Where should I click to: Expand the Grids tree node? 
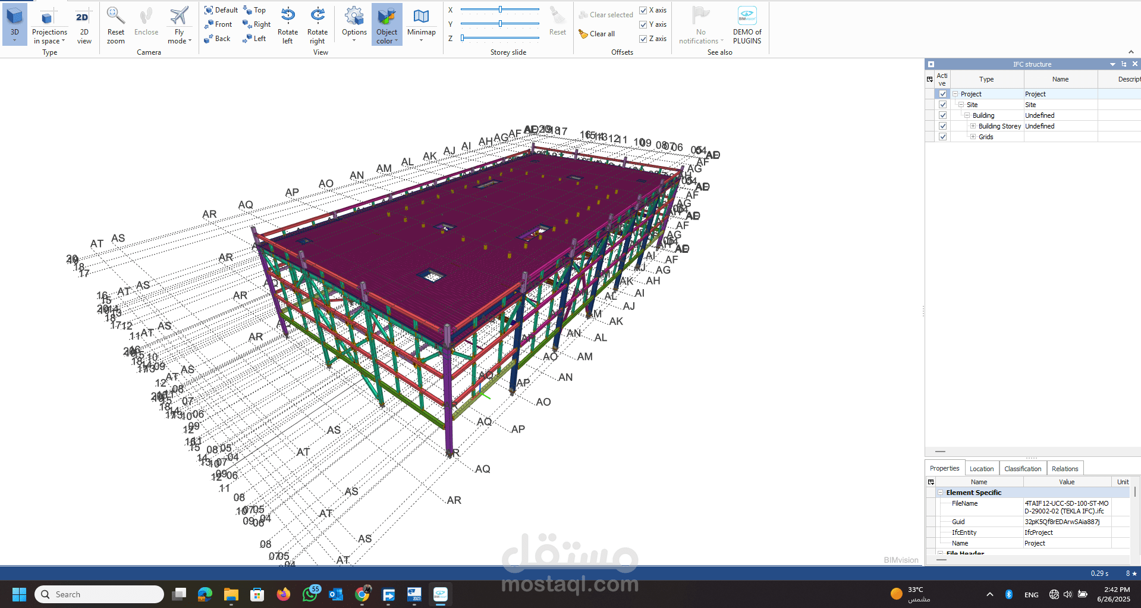(x=973, y=137)
